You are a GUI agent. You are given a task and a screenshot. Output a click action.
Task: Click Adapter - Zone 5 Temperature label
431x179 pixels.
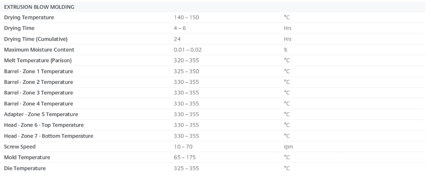41,114
